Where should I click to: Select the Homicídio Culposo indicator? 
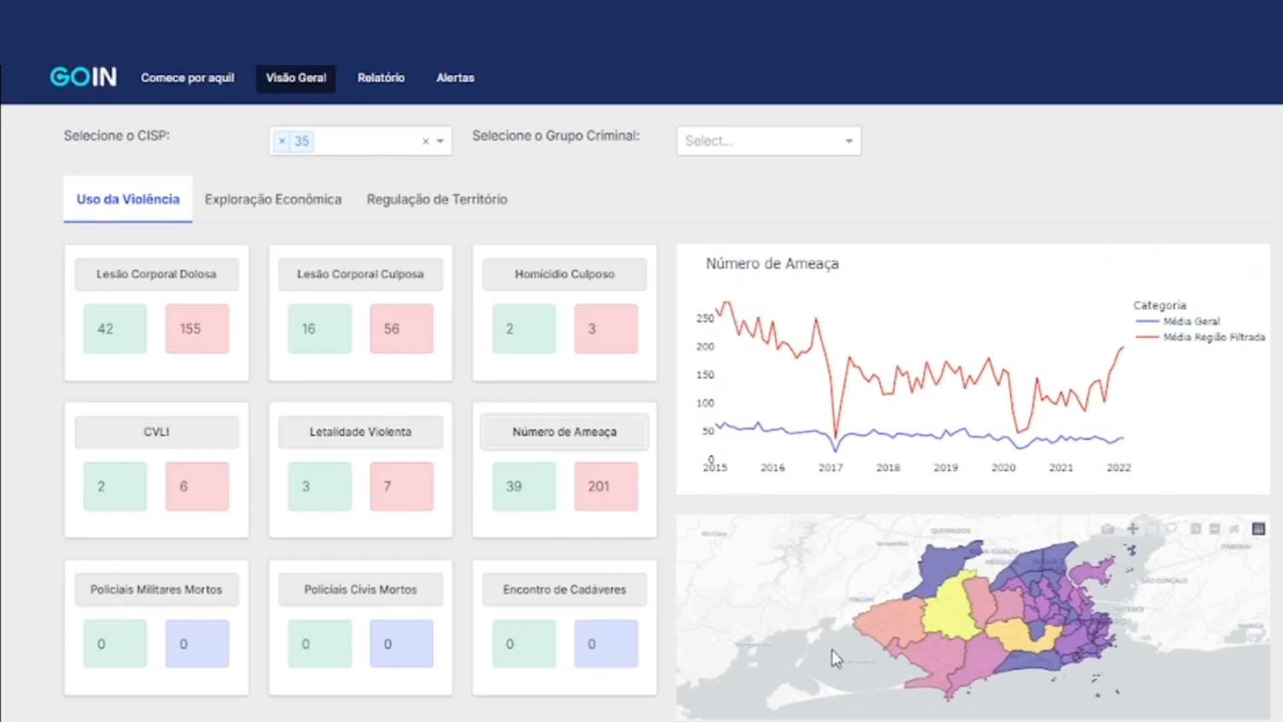(565, 274)
